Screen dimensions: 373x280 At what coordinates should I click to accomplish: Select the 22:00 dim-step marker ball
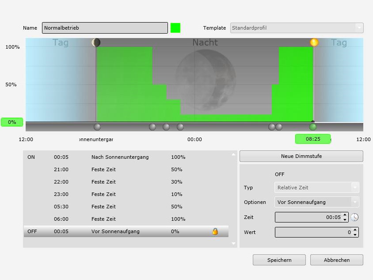(x=166, y=127)
